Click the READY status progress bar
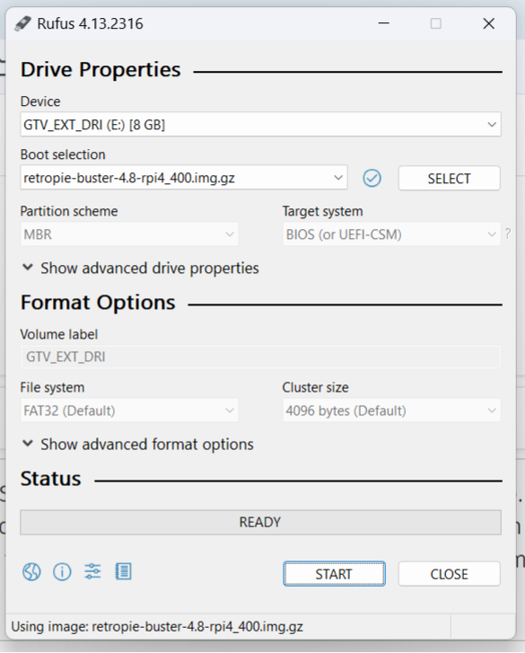Viewport: 525px width, 653px height. point(260,522)
